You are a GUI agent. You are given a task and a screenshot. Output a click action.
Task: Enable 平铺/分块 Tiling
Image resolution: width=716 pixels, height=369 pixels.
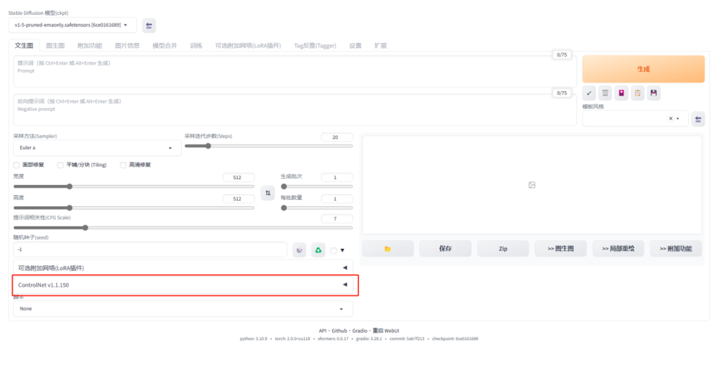click(60, 164)
